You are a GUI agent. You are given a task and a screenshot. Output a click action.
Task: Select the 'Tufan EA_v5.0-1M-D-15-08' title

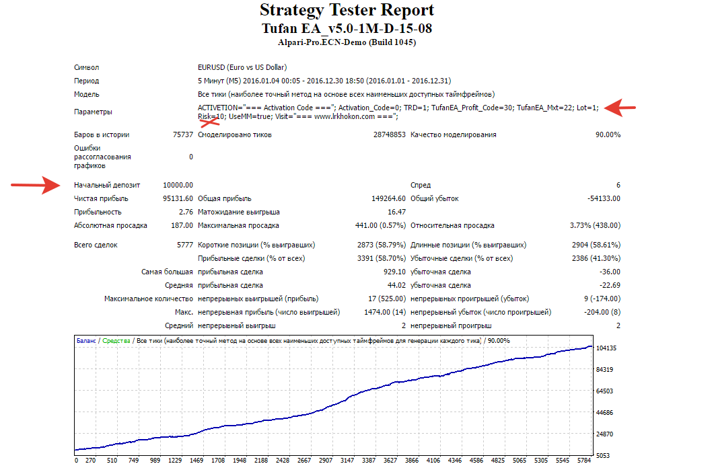click(347, 29)
